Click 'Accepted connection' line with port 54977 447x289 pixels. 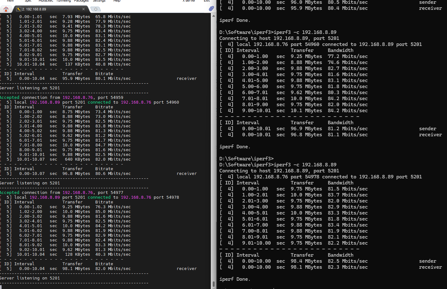coord(62,192)
